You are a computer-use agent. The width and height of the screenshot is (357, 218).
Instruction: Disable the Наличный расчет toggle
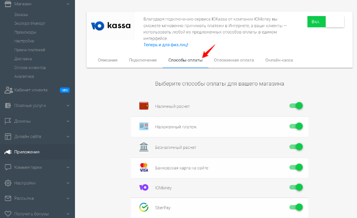296,106
